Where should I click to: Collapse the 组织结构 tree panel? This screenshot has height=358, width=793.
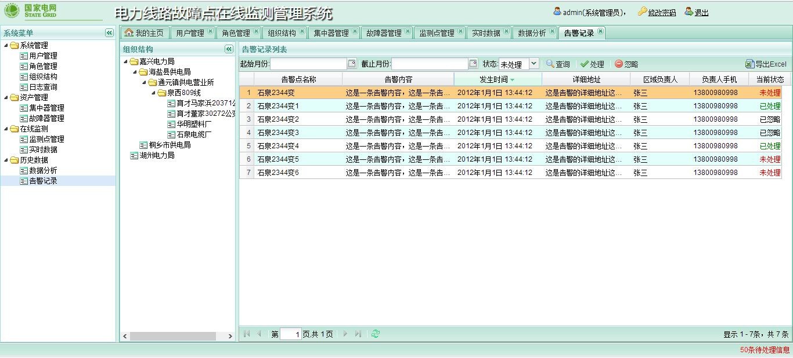pyautogui.click(x=229, y=49)
